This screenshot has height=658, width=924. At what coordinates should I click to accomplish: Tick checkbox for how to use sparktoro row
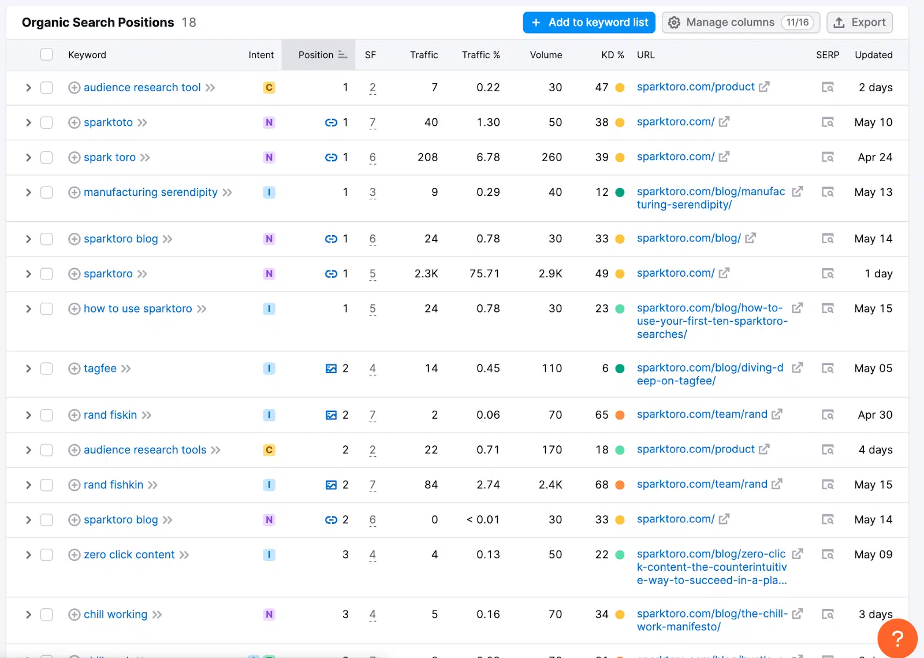47,308
